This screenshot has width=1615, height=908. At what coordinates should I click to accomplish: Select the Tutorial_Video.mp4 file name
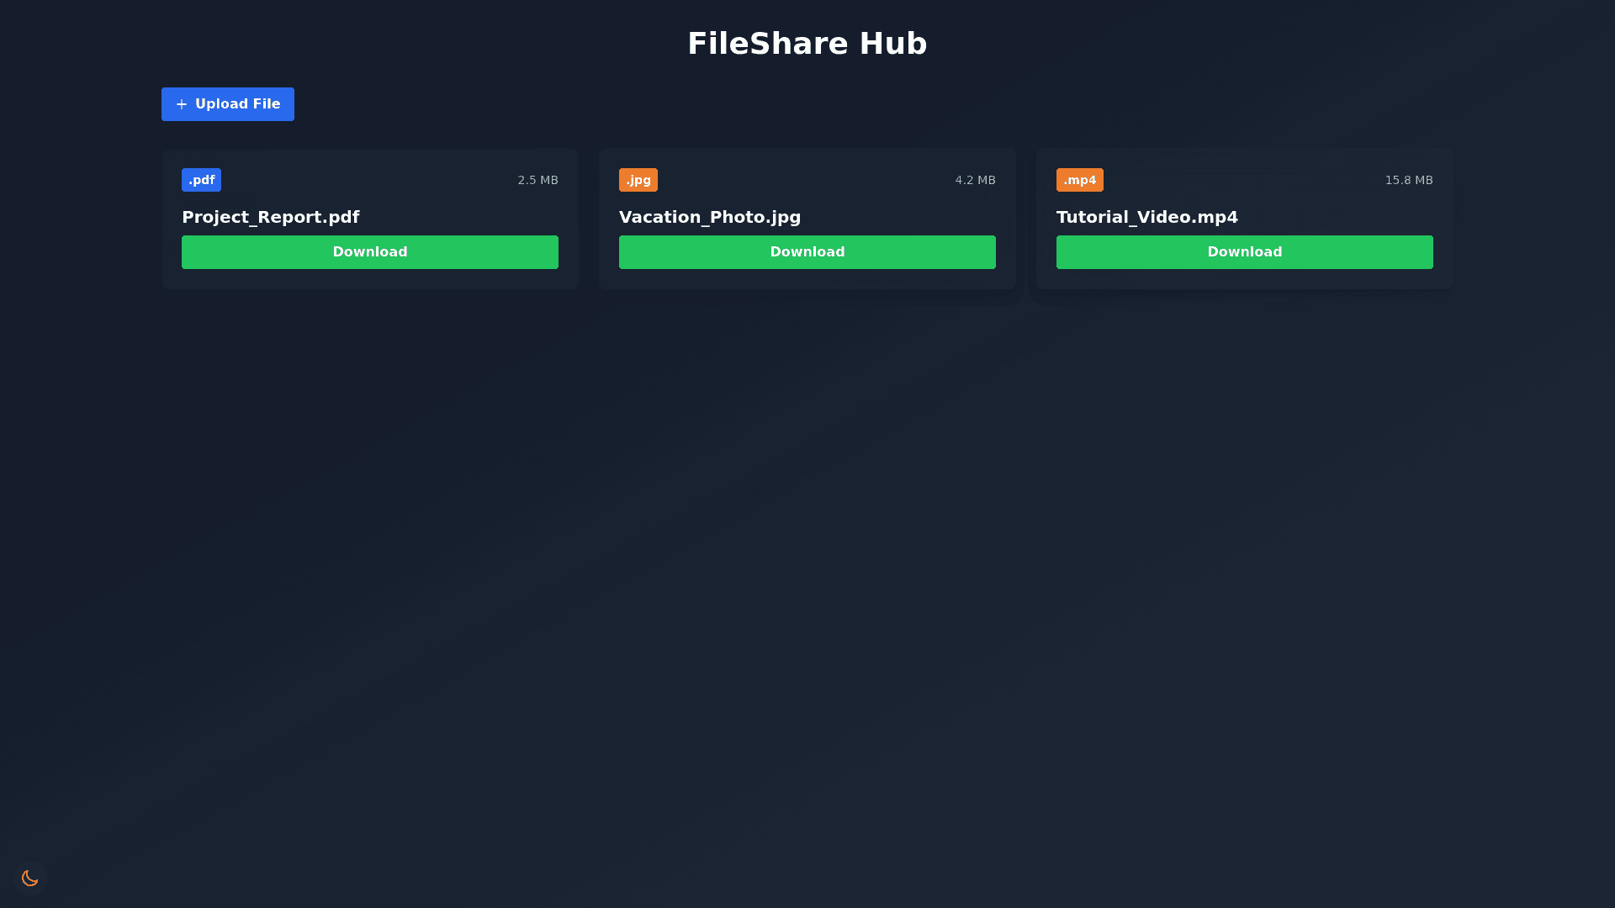click(1146, 217)
